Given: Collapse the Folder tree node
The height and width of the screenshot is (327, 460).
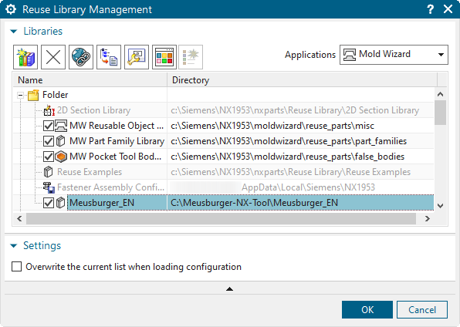Looking at the screenshot, I should pos(20,95).
